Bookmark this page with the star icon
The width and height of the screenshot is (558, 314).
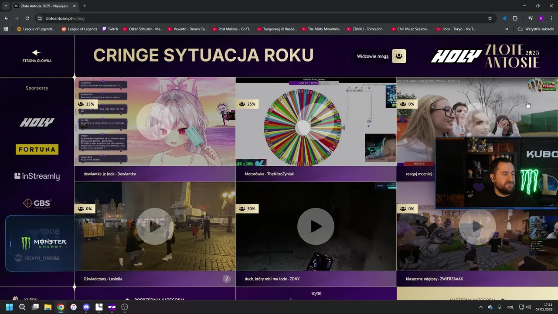coord(490,18)
